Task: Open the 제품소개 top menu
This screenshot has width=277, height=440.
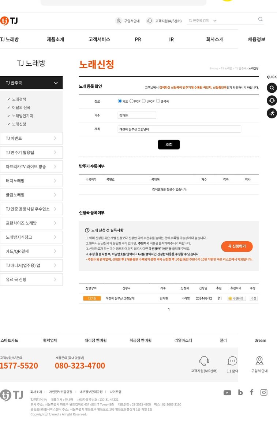Action: point(55,39)
